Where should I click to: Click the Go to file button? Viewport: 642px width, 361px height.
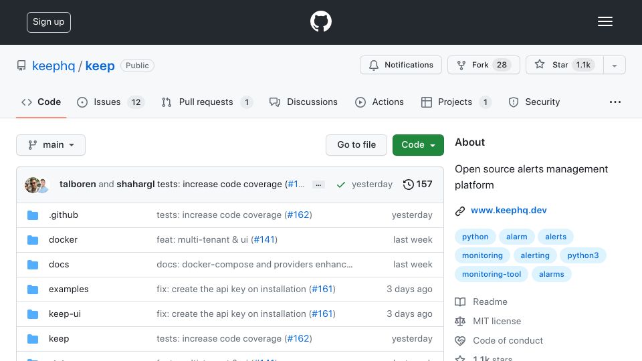click(x=356, y=145)
